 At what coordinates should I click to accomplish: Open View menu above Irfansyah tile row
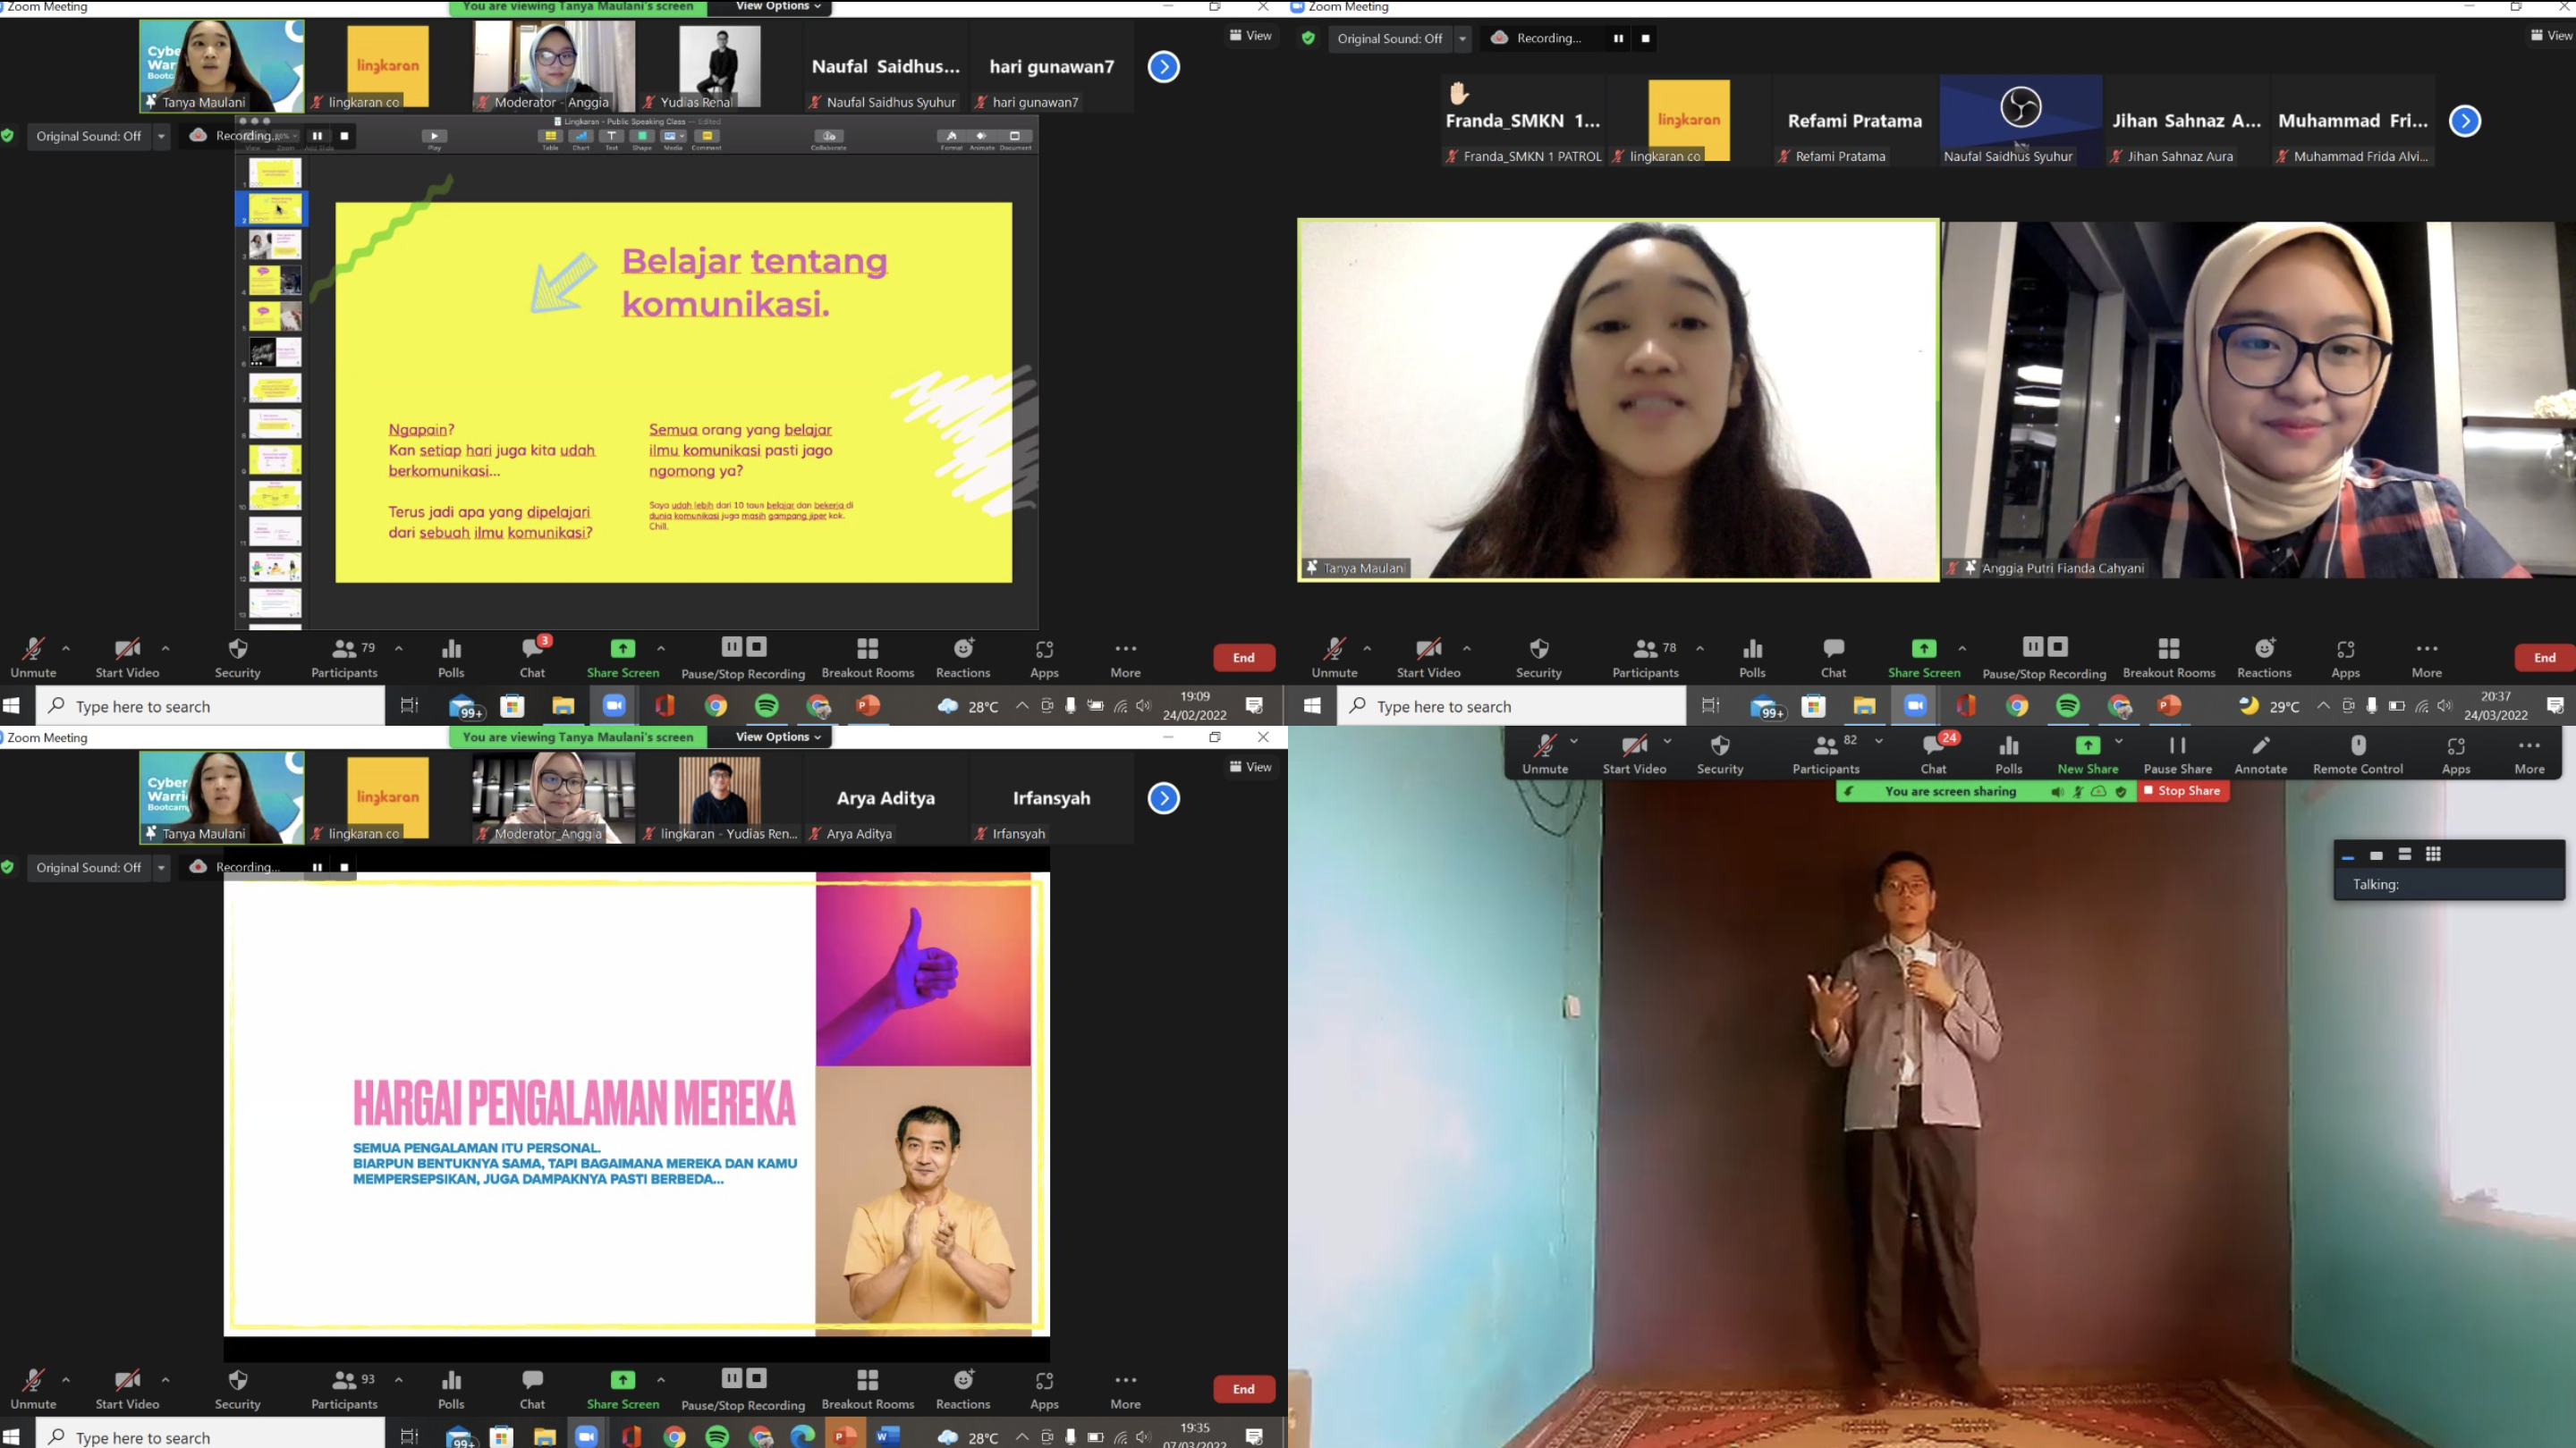click(x=1250, y=767)
